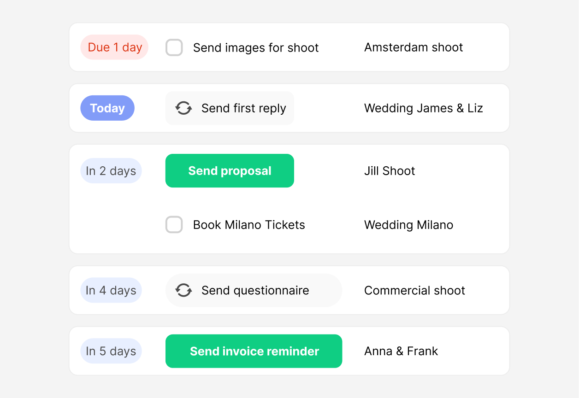
Task: Tick the Book Milano Tickets checkbox
Action: pyautogui.click(x=174, y=225)
